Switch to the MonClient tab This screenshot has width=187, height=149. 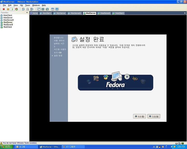[x=45, y=13]
